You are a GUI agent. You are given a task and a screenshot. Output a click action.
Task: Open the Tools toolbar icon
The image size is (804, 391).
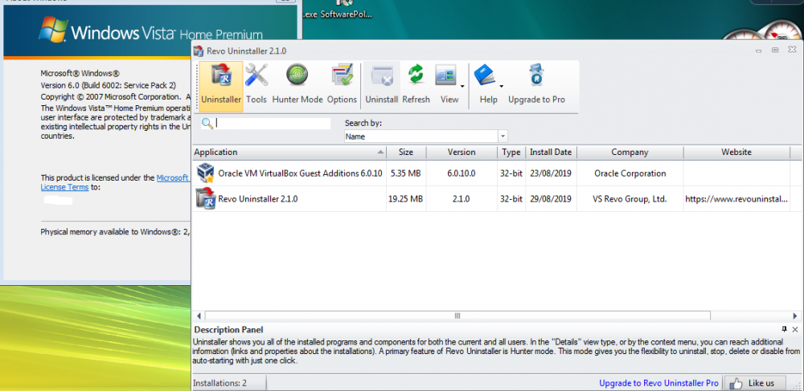click(x=256, y=84)
